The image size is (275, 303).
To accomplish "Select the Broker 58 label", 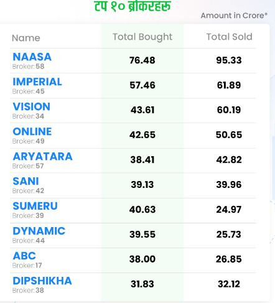I will 28,67.
